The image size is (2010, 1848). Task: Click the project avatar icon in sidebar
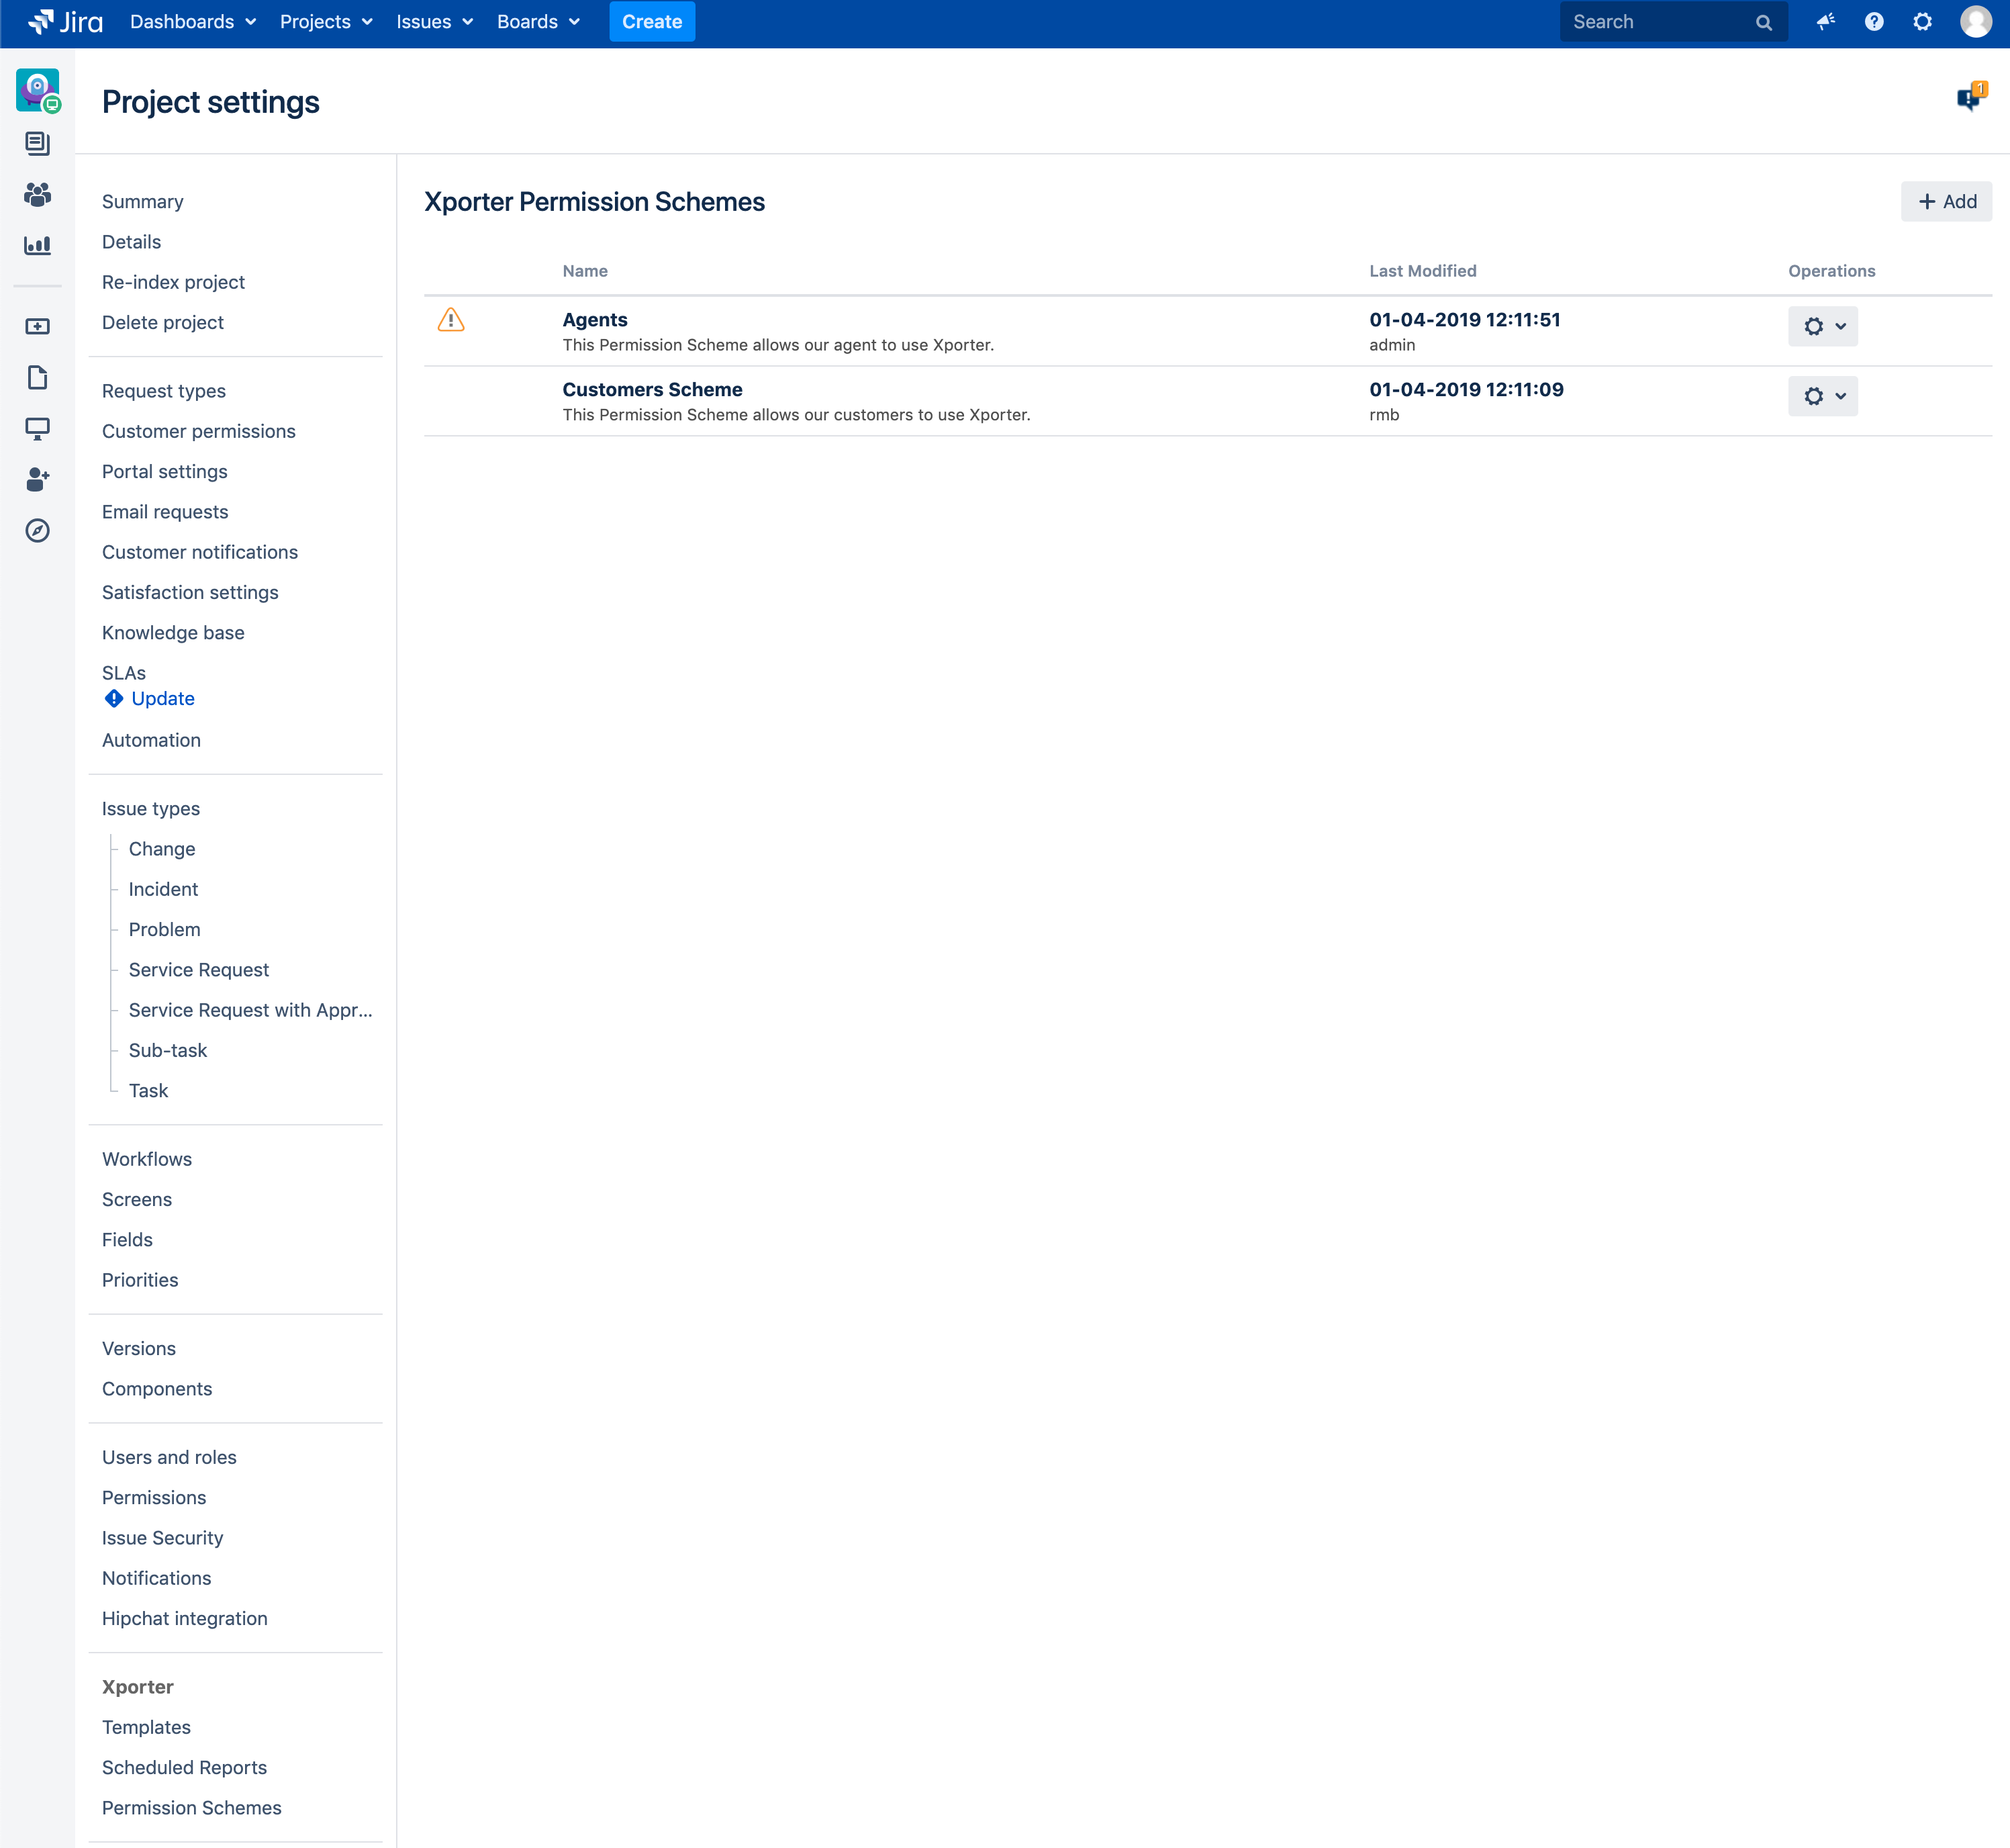(37, 89)
